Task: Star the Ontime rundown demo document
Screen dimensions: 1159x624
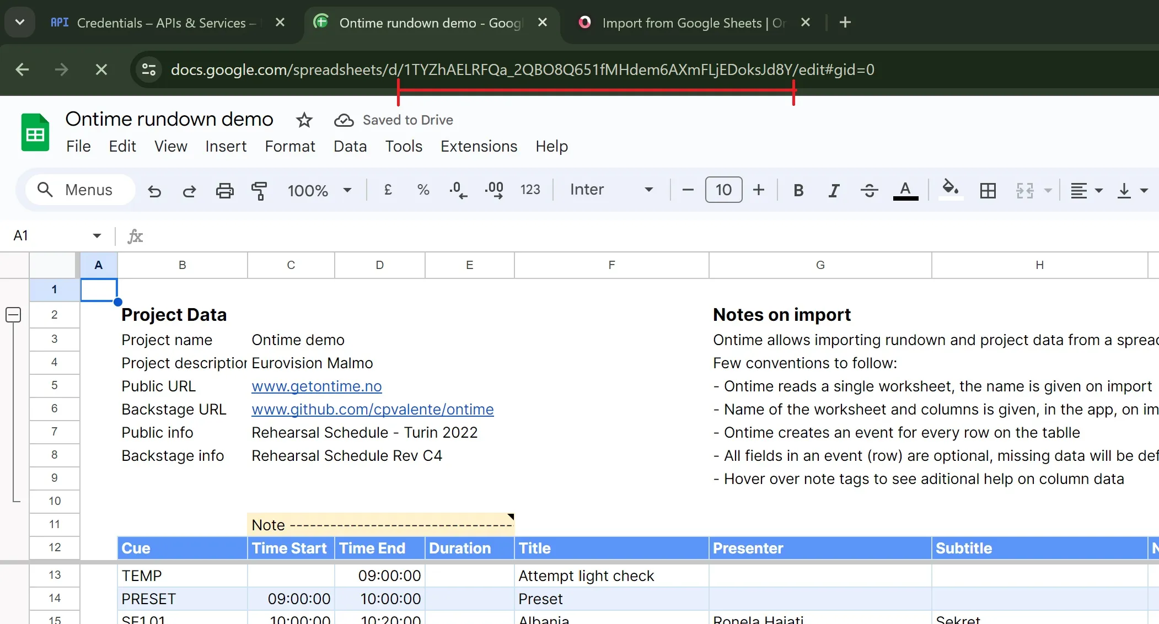Action: pyautogui.click(x=304, y=120)
